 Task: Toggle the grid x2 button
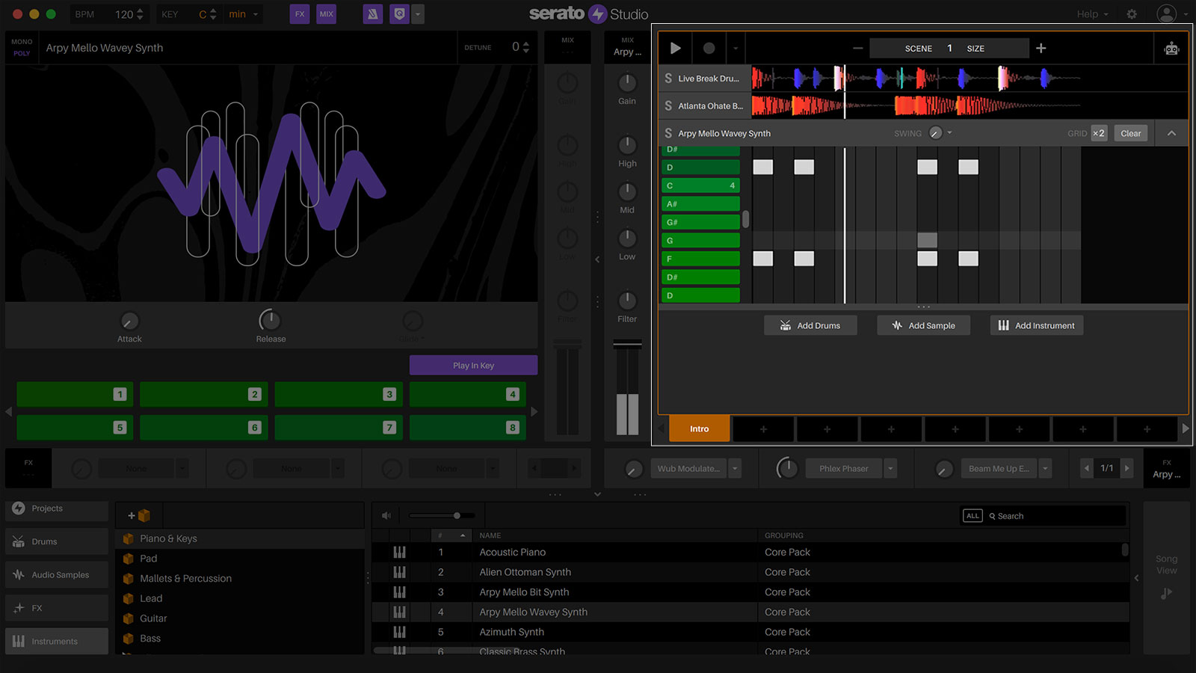1098,133
